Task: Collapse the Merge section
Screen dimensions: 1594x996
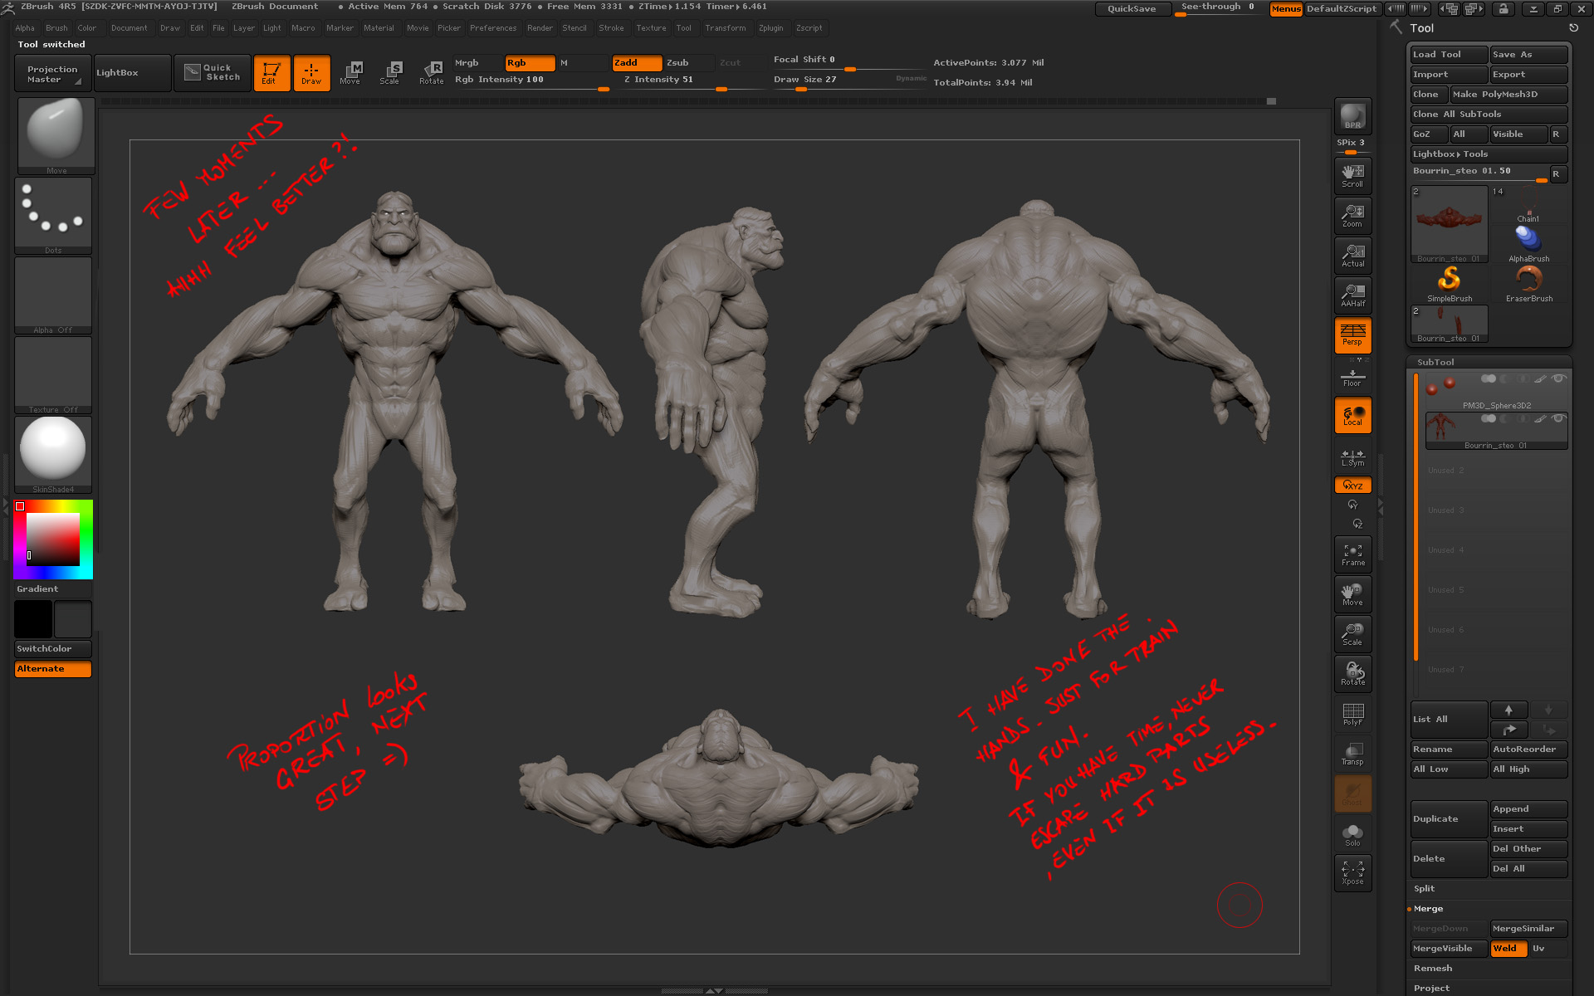Action: pos(1428,909)
